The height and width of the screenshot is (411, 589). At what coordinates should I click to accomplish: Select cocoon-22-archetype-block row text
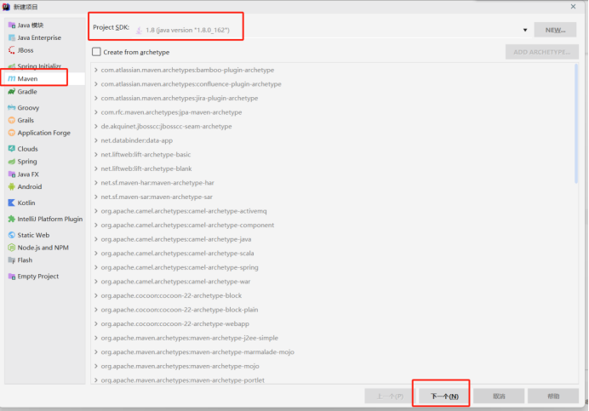171,295
